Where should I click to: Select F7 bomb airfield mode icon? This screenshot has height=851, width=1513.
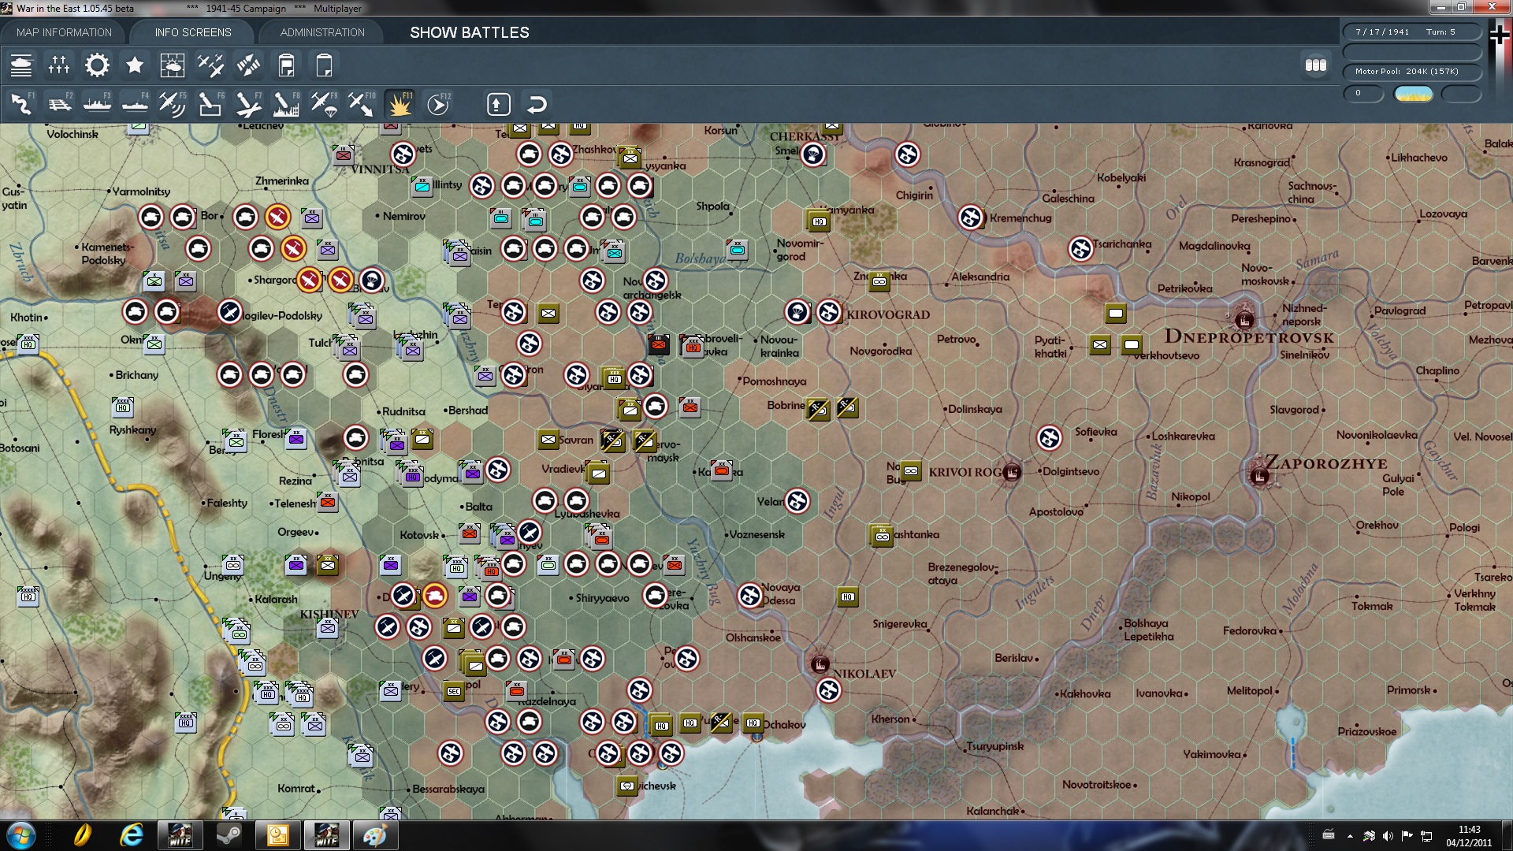tap(248, 104)
